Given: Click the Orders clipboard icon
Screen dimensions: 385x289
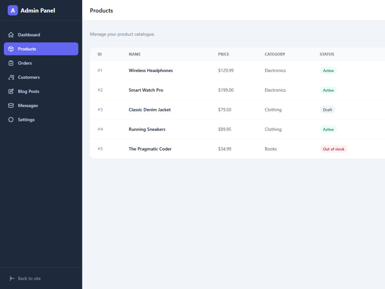Looking at the screenshot, I should (x=11, y=63).
